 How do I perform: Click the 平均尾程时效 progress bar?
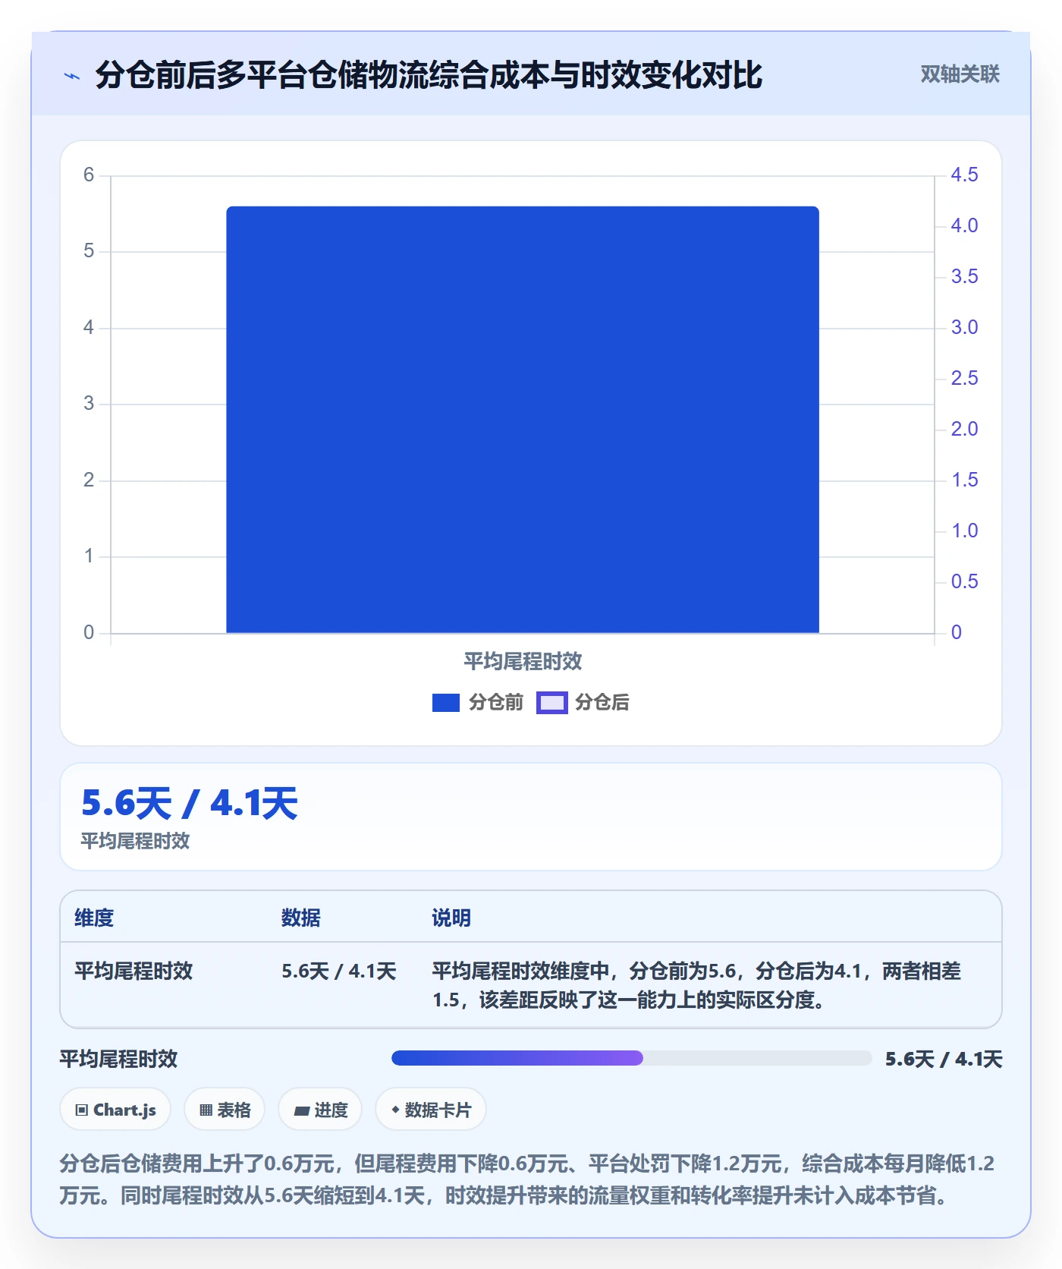pos(631,1058)
